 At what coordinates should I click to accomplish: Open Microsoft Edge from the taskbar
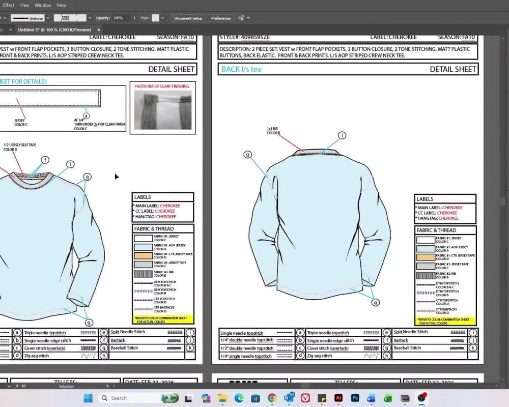click(x=239, y=398)
